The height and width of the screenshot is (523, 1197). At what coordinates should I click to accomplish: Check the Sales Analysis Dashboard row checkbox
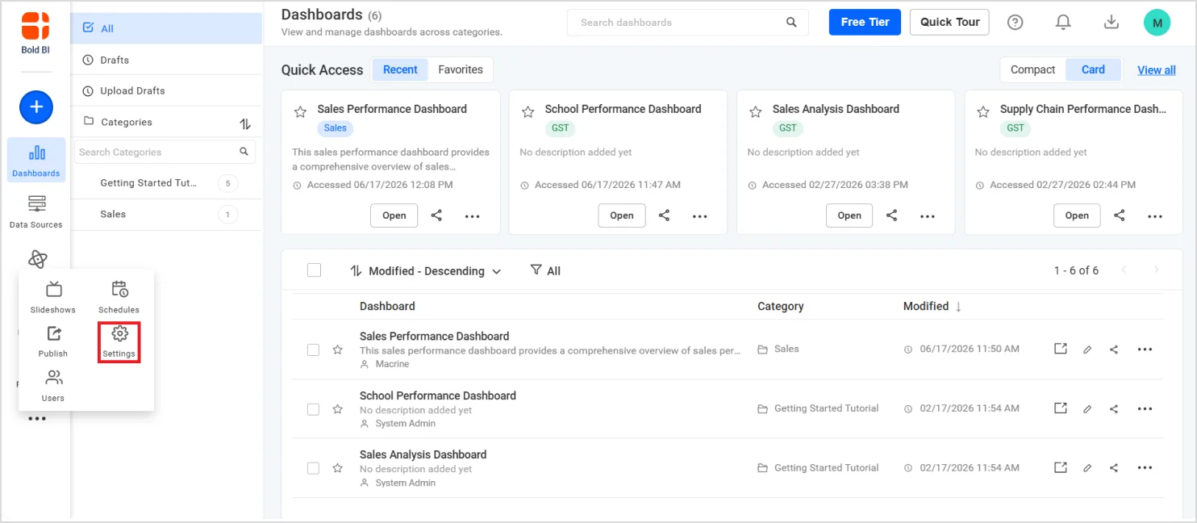[313, 468]
